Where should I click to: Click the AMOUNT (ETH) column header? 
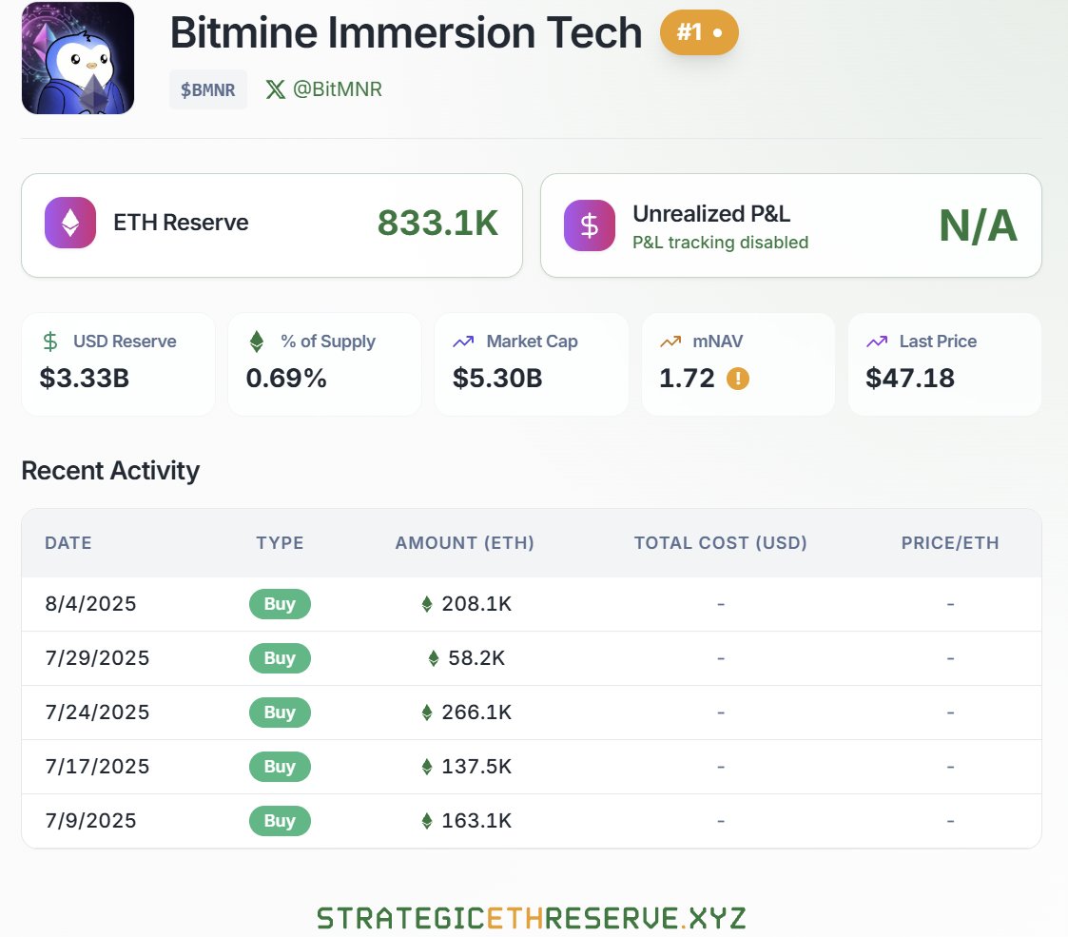[464, 543]
